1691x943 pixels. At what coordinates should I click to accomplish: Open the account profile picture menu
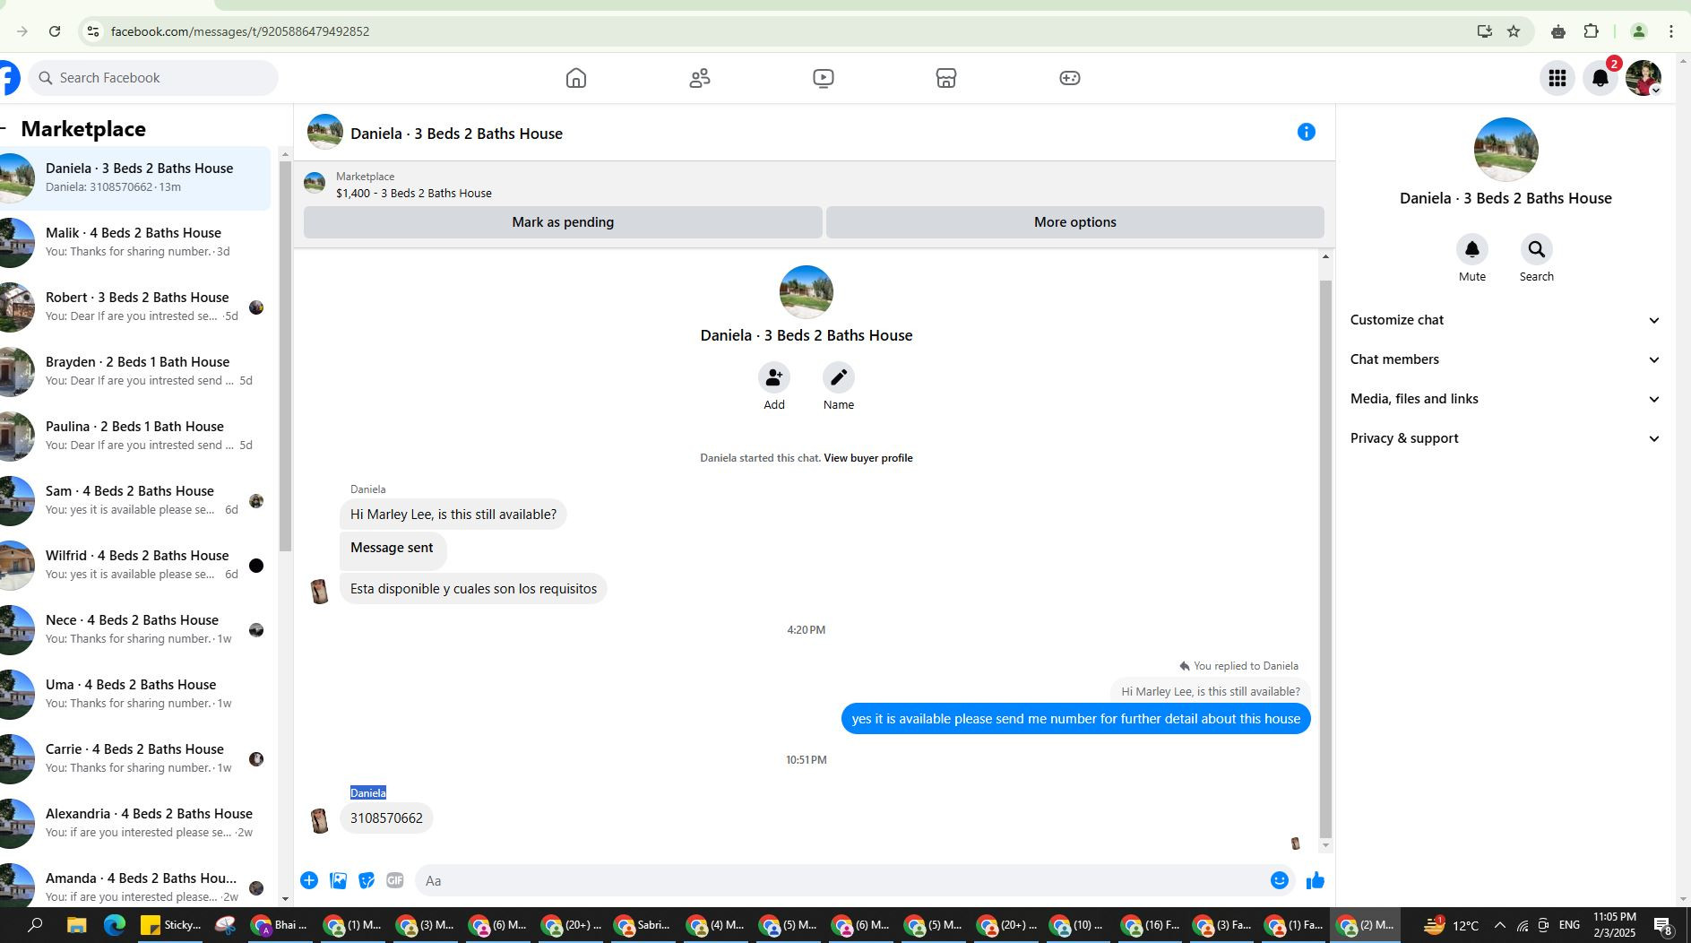1644,78
